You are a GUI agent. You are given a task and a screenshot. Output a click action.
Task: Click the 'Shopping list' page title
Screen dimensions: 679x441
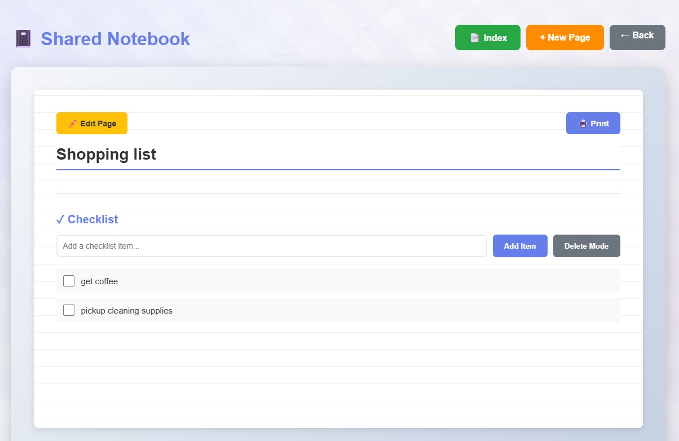coord(106,154)
